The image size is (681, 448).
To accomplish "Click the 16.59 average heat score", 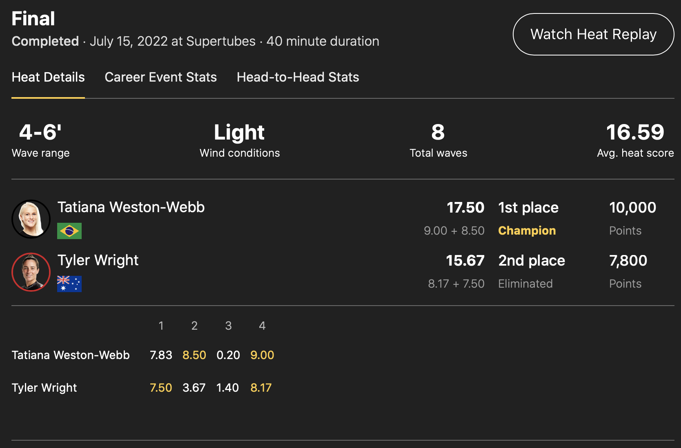I will click(635, 132).
